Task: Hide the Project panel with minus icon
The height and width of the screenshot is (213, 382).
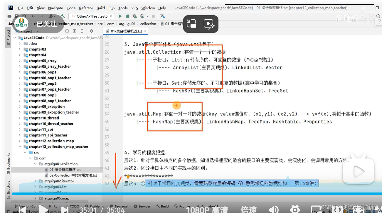Action: 99,31
